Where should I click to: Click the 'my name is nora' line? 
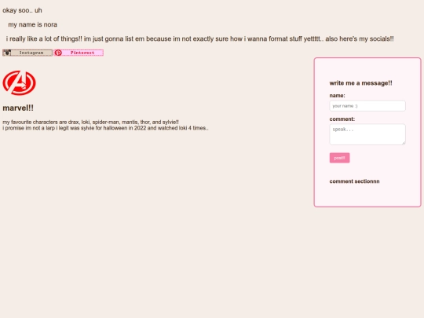32,24
